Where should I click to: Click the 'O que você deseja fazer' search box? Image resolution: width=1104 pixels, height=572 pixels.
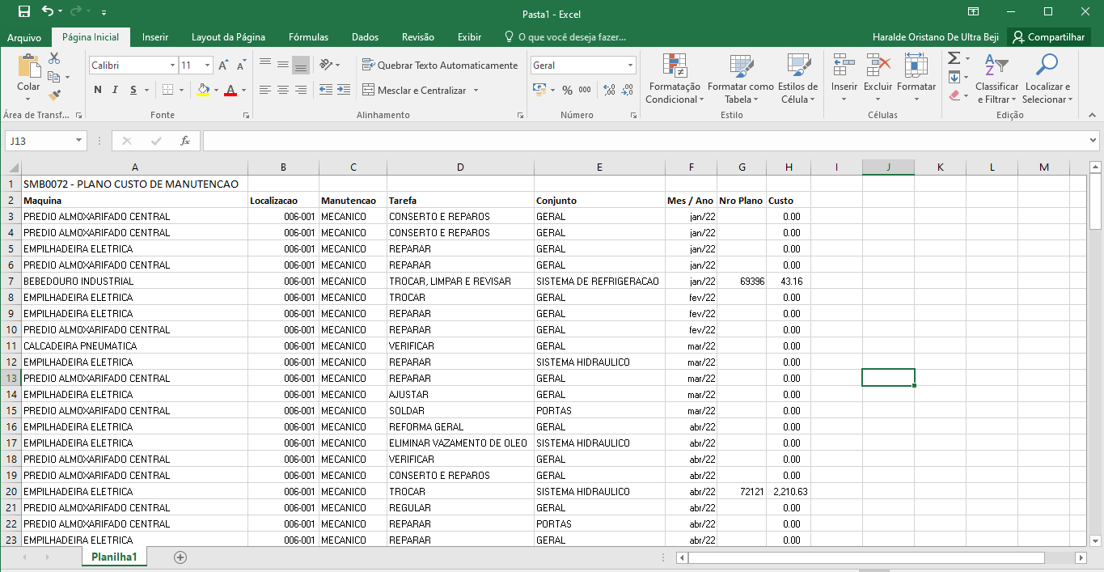pos(565,37)
